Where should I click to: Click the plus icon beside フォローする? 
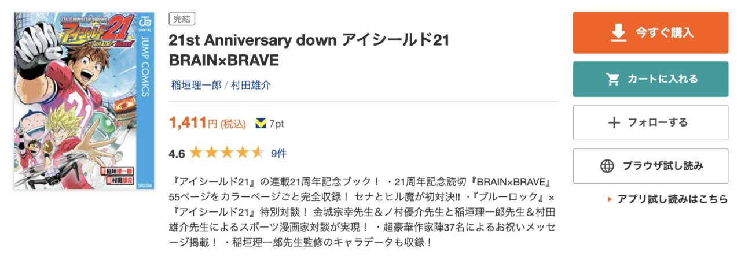point(614,122)
